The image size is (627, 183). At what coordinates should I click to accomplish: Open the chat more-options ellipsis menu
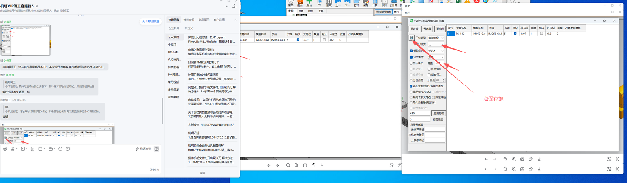pyautogui.click(x=226, y=6)
